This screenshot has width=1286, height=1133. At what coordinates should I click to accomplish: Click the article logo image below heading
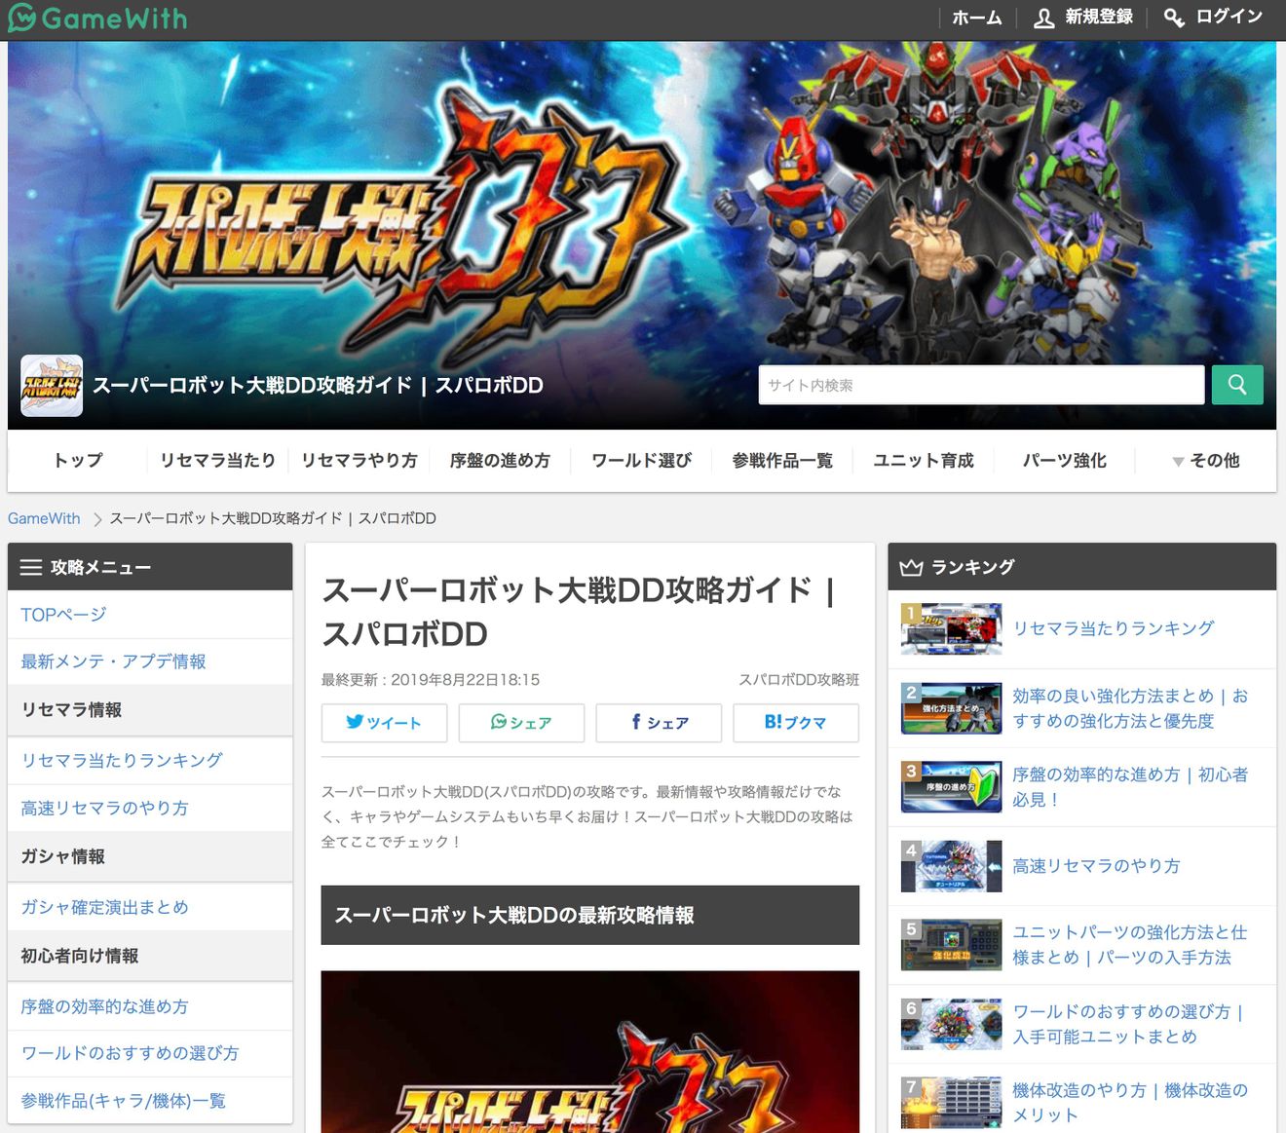point(590,1052)
